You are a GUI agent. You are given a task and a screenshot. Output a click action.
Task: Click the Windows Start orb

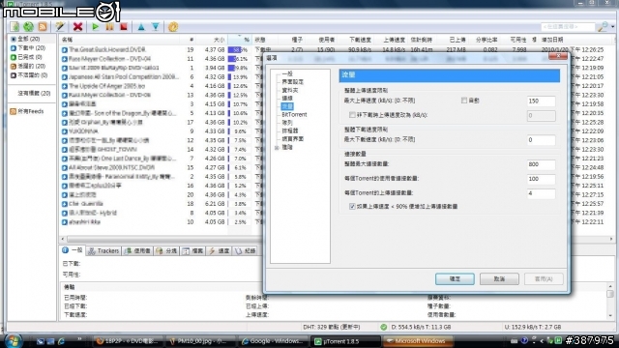(14, 341)
